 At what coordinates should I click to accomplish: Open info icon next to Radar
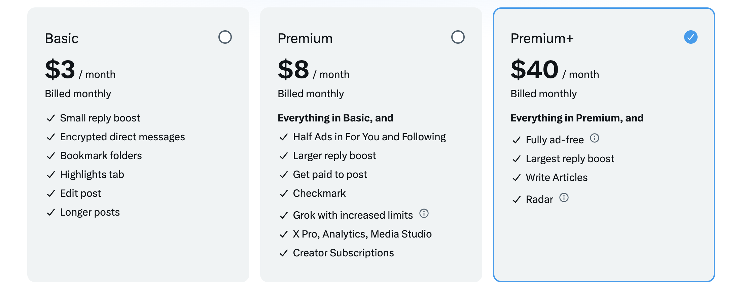pyautogui.click(x=564, y=198)
